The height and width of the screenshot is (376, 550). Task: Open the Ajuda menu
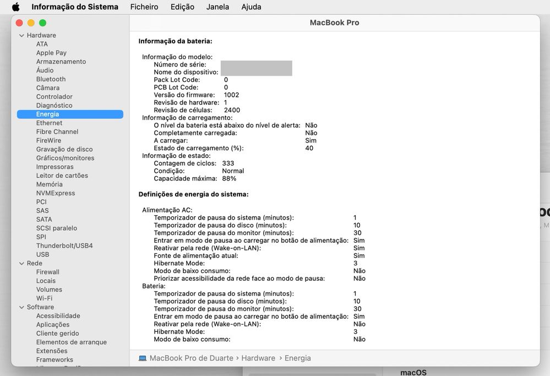click(251, 7)
